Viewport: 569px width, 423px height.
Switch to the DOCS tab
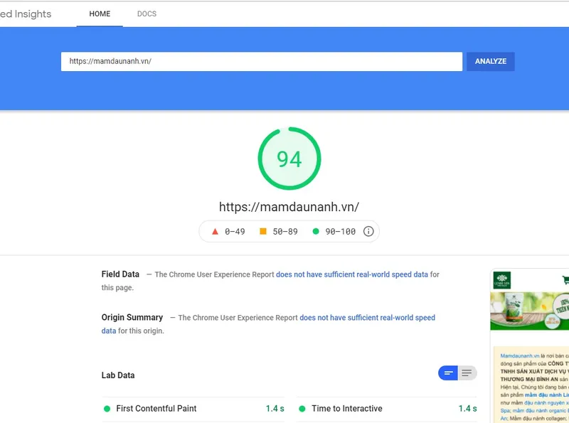click(147, 14)
